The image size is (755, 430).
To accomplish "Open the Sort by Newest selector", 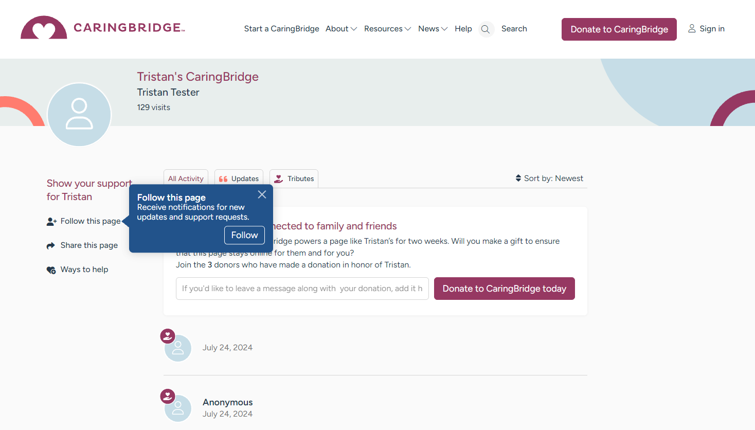I will pyautogui.click(x=549, y=178).
